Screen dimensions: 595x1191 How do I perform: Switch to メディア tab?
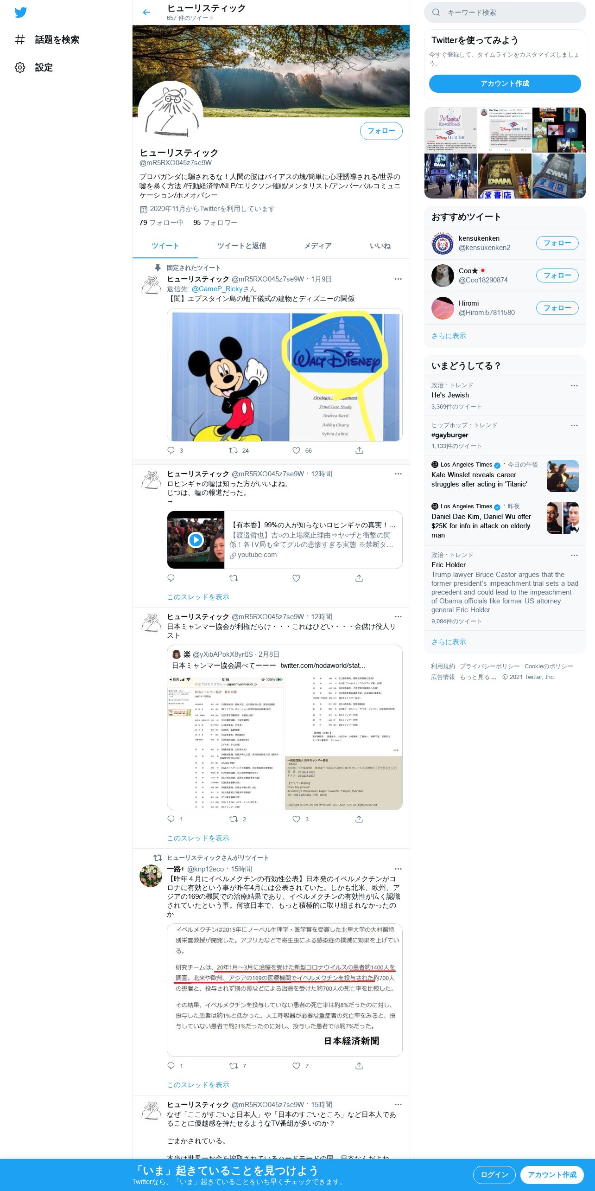point(317,246)
